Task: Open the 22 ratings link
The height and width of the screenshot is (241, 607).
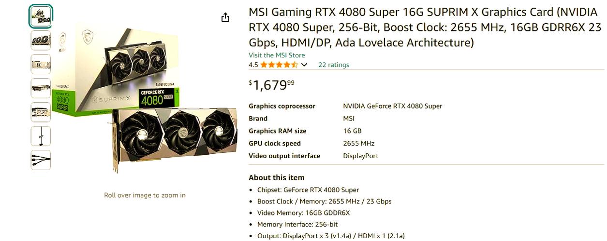Action: click(333, 65)
